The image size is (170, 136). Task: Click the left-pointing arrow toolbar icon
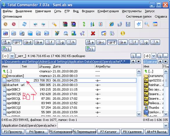pos(35,24)
